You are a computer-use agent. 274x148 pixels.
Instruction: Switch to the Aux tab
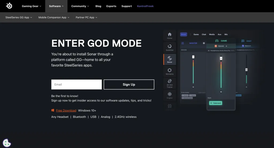(x=219, y=34)
